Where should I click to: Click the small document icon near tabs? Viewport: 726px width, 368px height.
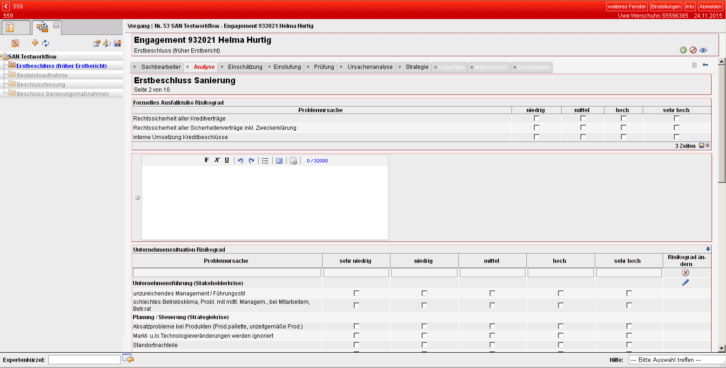pos(694,65)
